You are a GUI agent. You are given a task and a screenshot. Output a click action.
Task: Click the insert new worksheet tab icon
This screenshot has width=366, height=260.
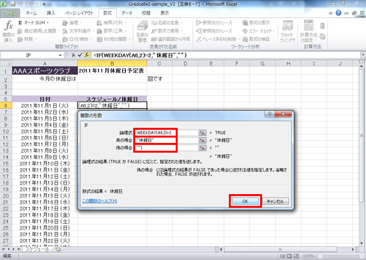(x=58, y=249)
